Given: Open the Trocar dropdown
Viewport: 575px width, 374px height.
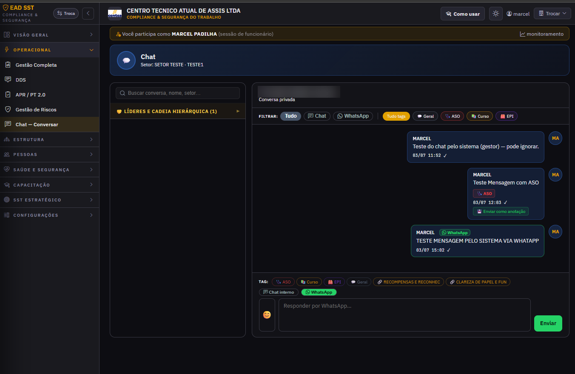Looking at the screenshot, I should click(552, 14).
